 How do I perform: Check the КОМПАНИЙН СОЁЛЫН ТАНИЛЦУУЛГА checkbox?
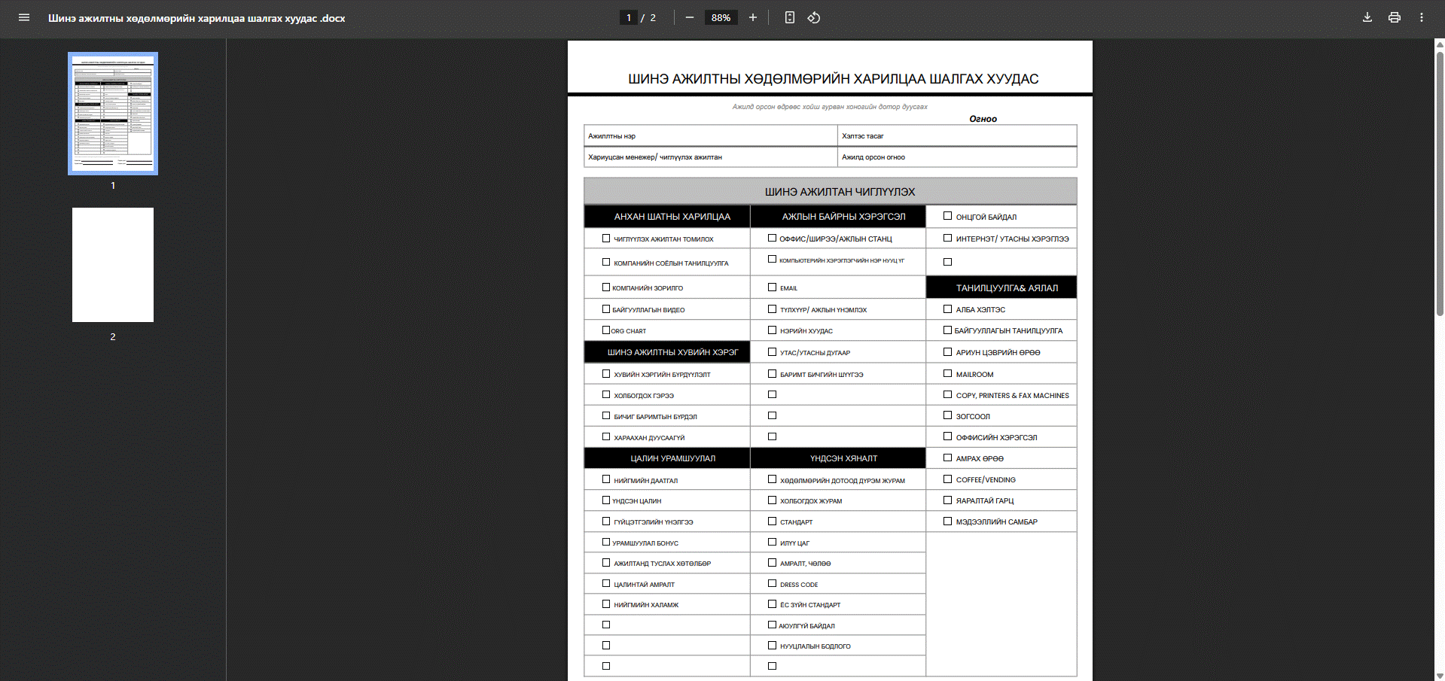(x=606, y=262)
